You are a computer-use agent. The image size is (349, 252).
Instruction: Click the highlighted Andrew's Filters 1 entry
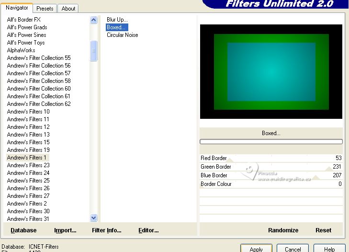point(28,158)
